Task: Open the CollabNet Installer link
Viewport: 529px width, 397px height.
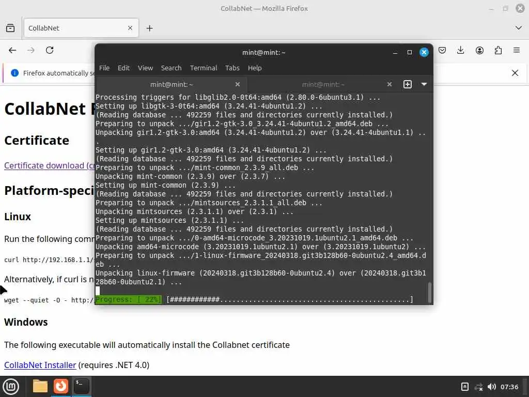Action: pos(40,365)
